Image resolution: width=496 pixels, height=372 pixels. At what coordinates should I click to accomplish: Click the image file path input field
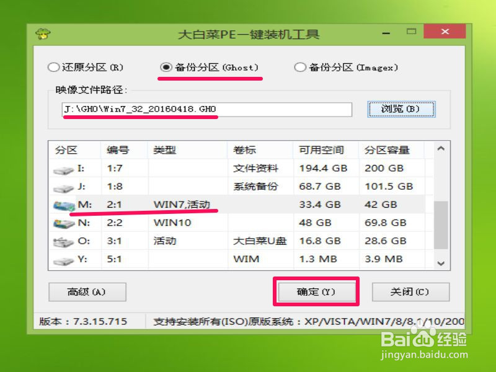[207, 110]
